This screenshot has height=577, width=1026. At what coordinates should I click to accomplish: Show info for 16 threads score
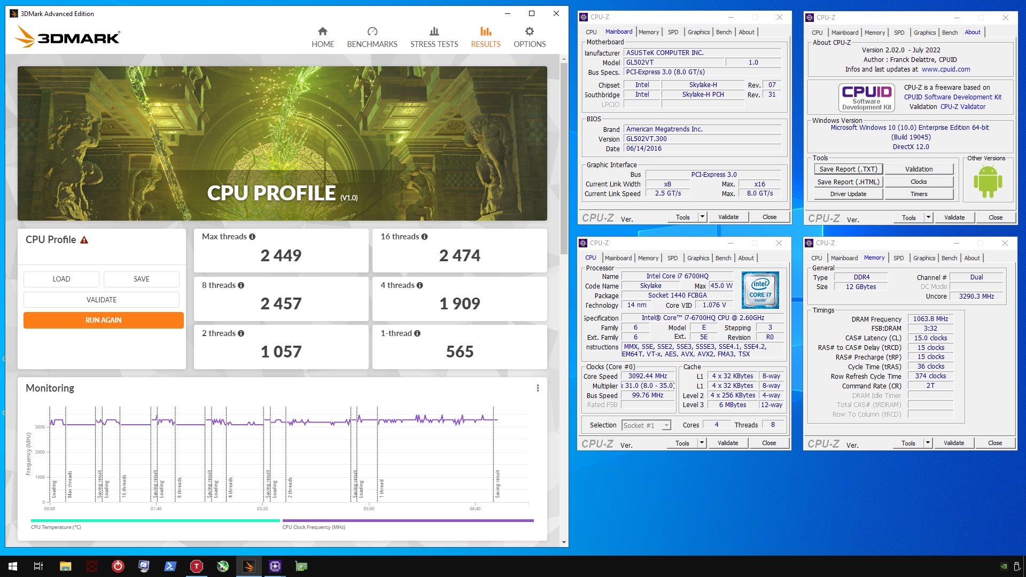(424, 237)
